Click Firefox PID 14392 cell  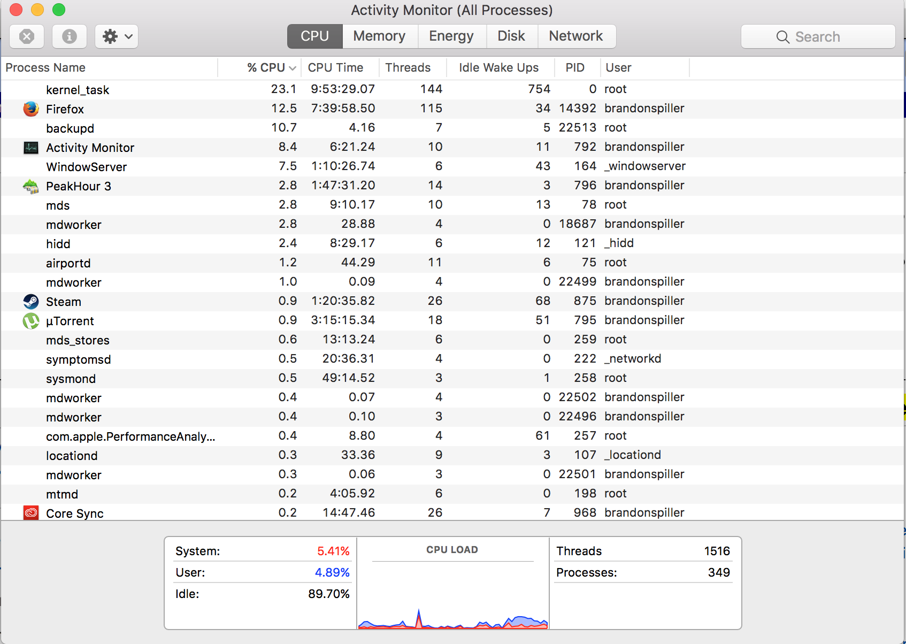coord(578,108)
